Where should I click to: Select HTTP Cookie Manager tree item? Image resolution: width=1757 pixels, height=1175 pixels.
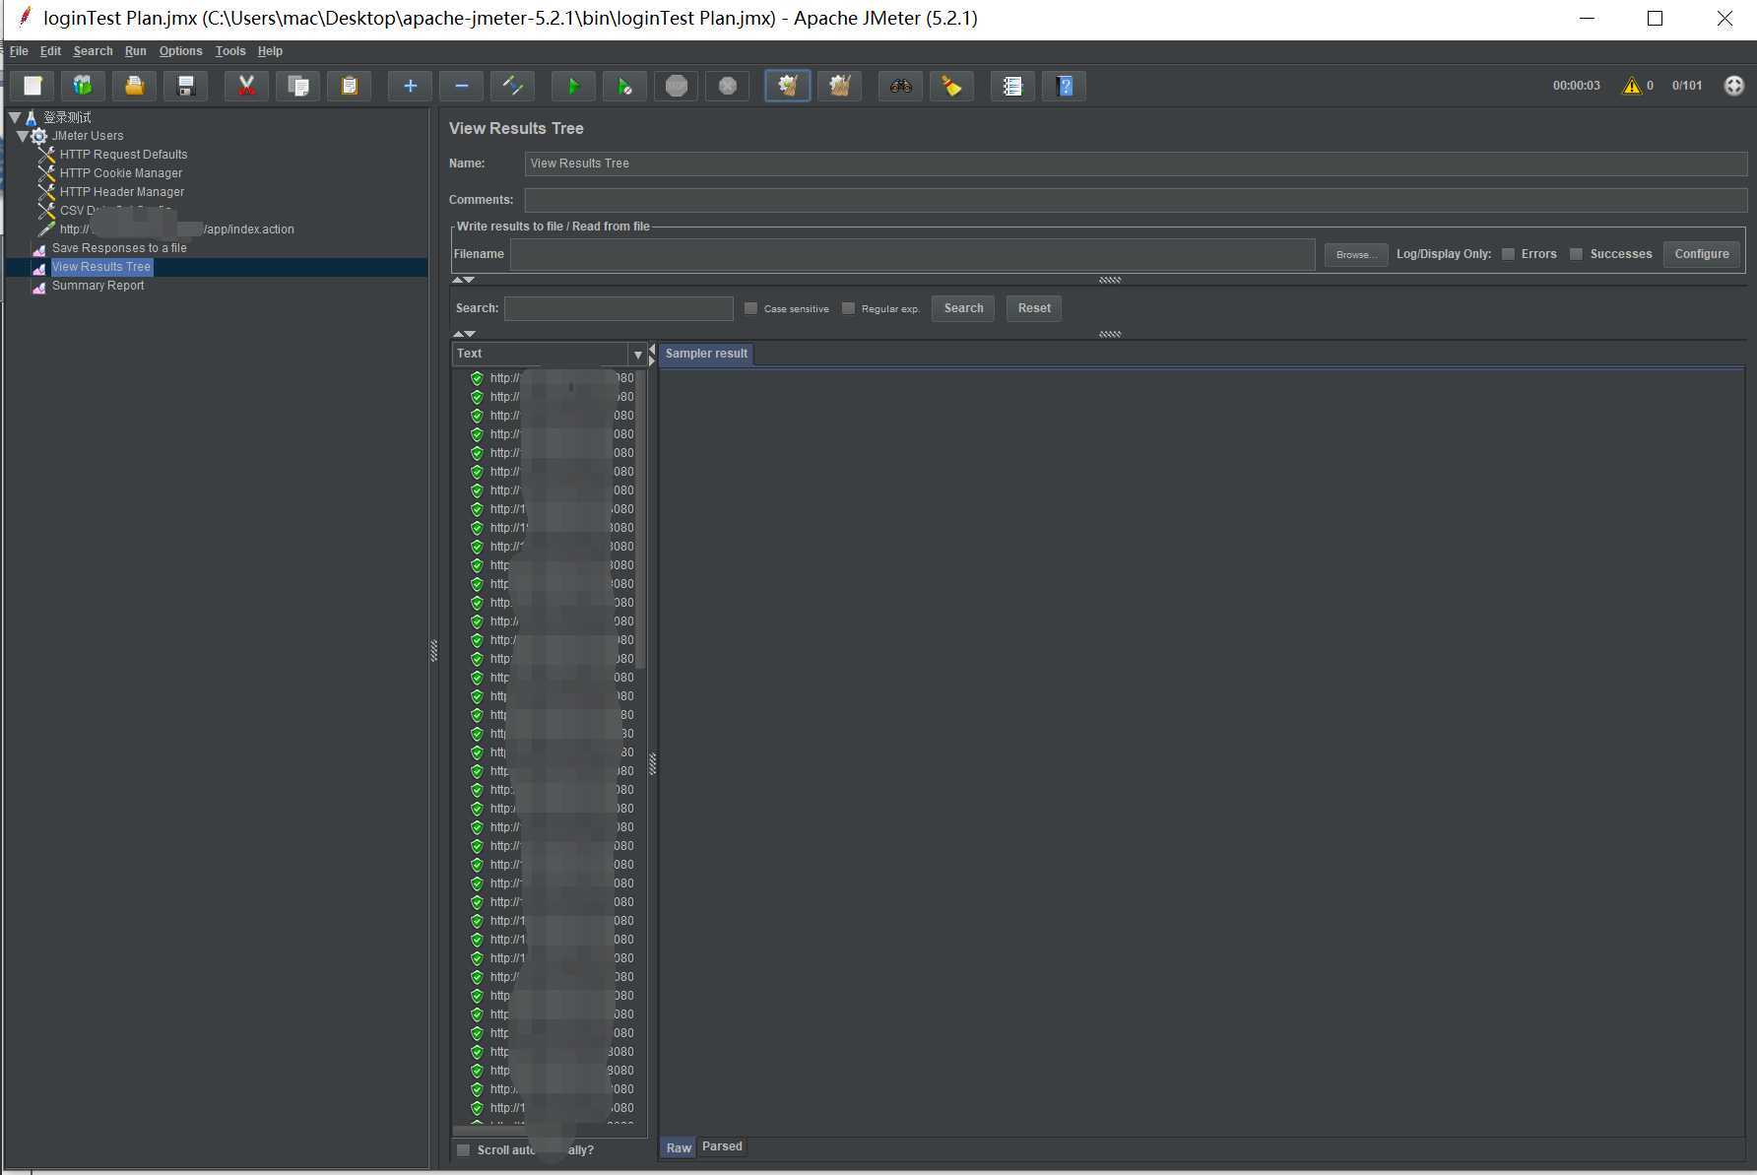point(121,173)
